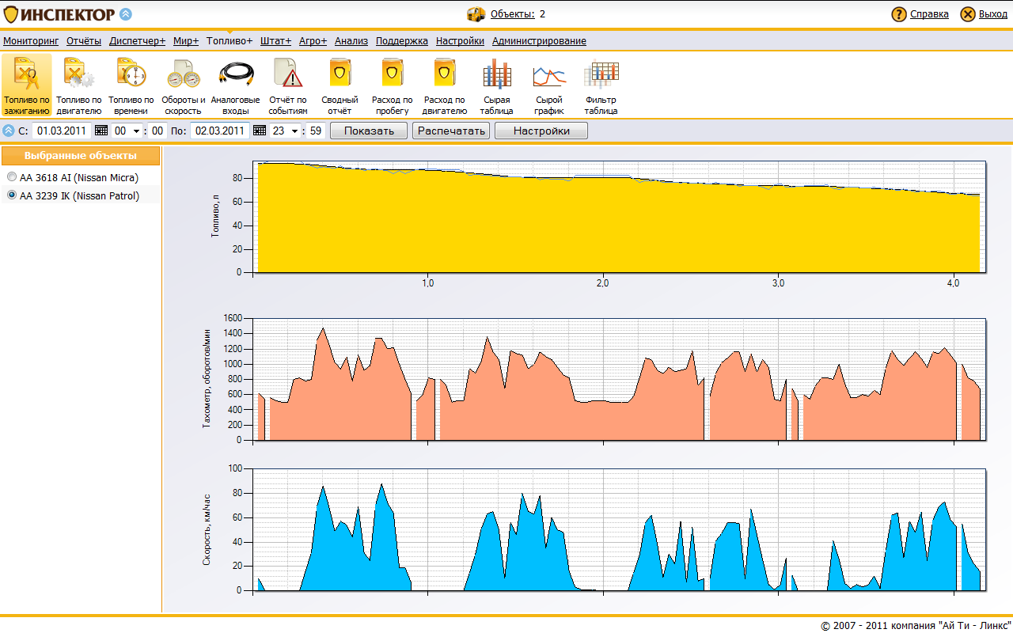Open the Отчёты menu
1013x633 pixels.
(84, 41)
